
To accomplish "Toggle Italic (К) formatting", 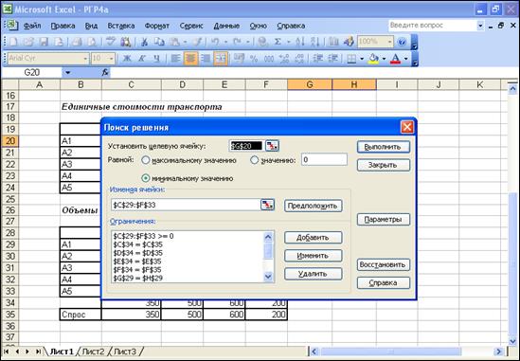I will pos(142,59).
